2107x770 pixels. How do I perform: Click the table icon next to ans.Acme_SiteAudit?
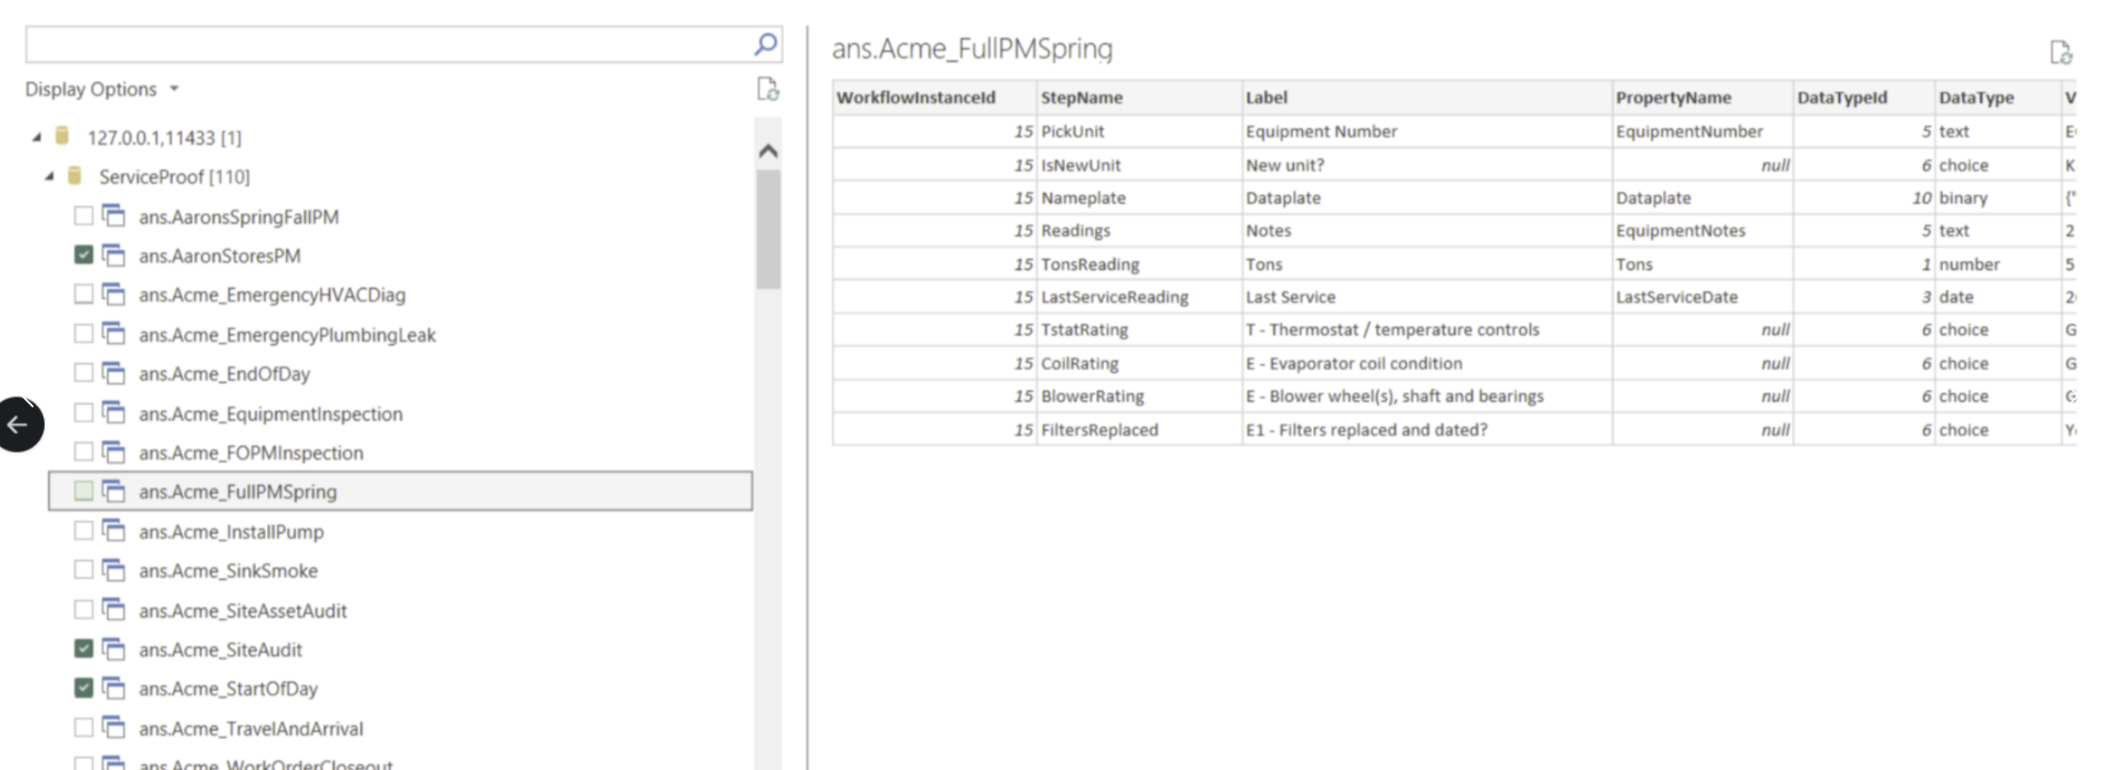tap(114, 648)
